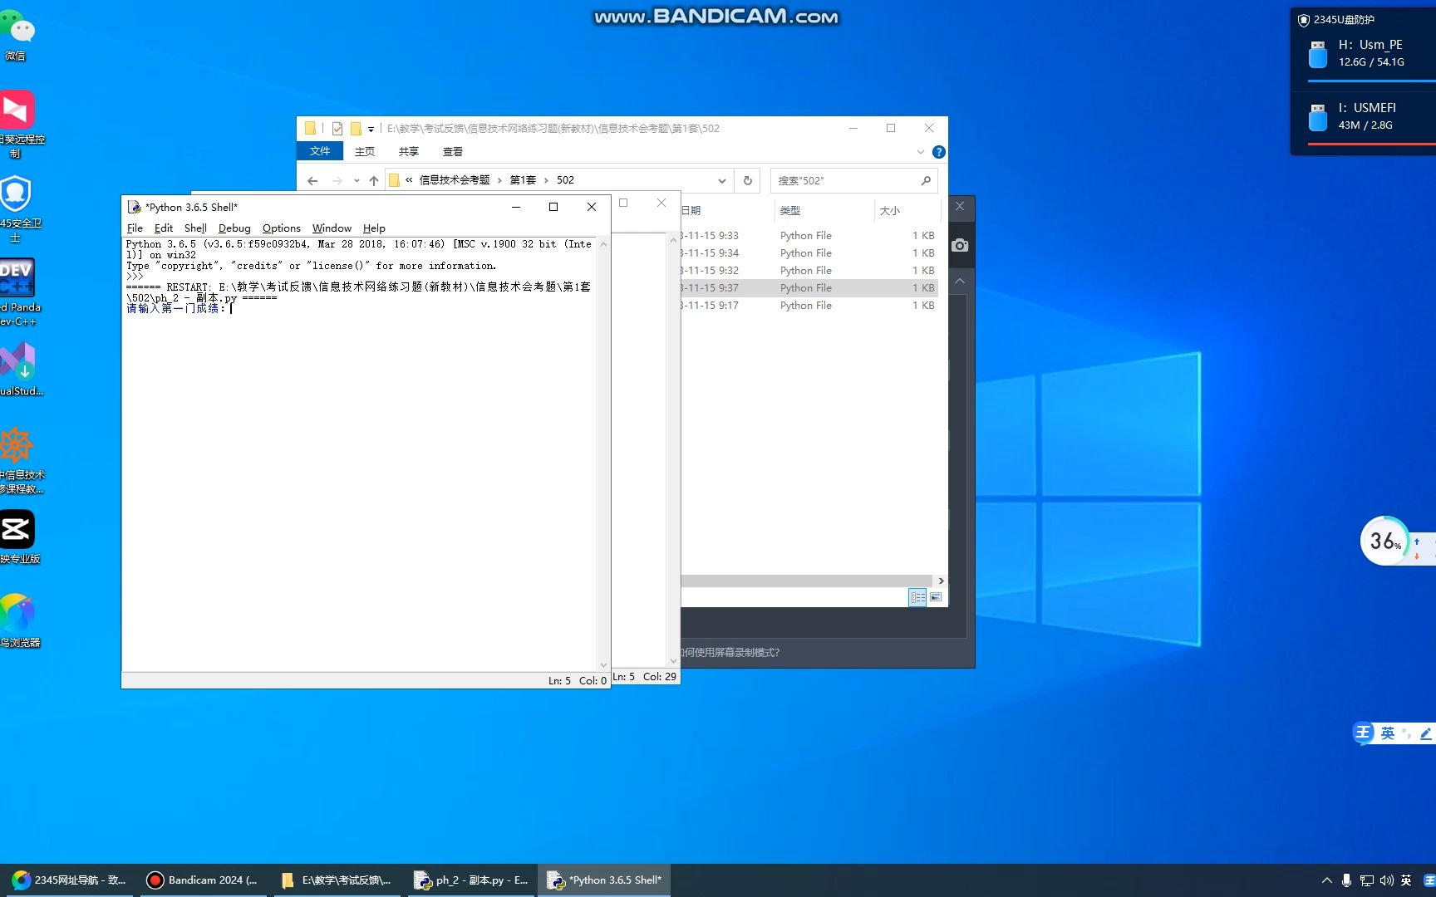Switch to the E:\教学 Explorer taskbar button
The width and height of the screenshot is (1436, 897).
[x=336, y=880]
